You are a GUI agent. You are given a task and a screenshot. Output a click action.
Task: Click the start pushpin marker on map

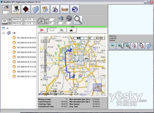[x=71, y=50]
